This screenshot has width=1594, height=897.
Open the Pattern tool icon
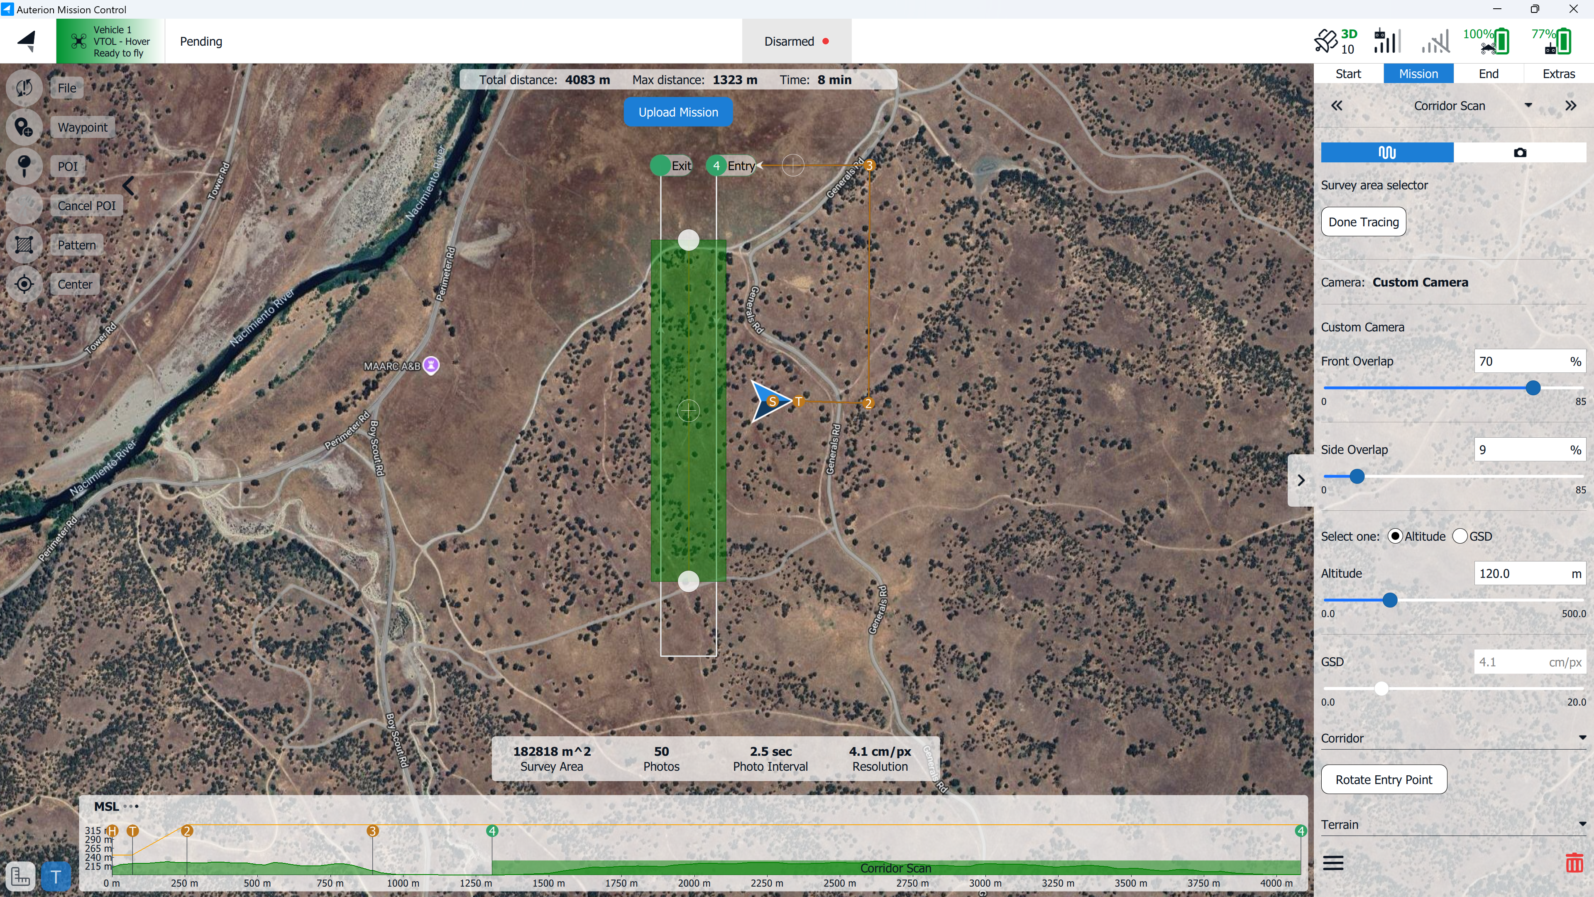pos(24,245)
